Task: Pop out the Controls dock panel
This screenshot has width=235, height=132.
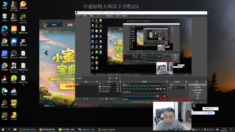Action: coord(206,82)
